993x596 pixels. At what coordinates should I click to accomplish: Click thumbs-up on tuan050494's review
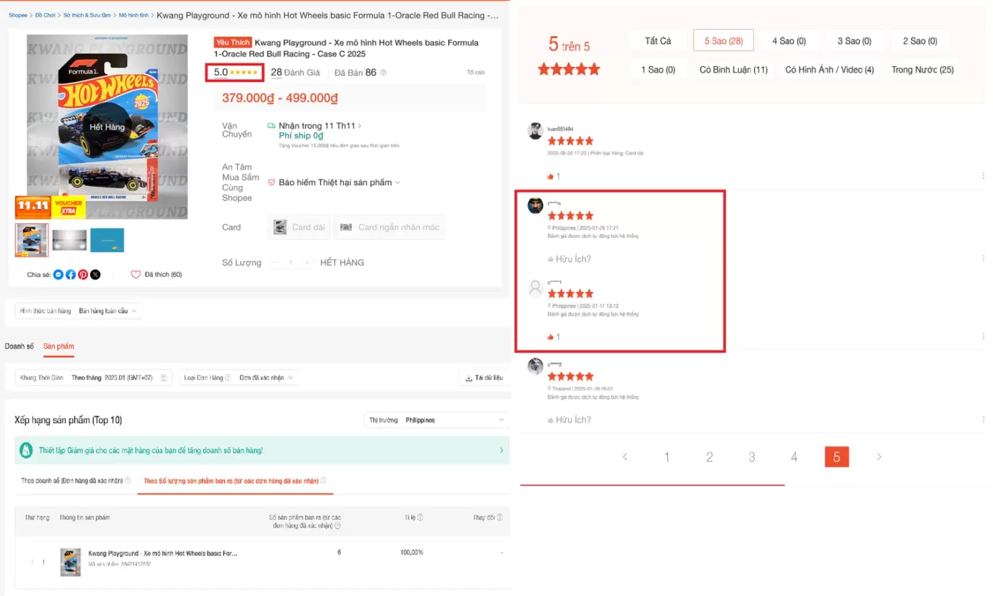[551, 176]
